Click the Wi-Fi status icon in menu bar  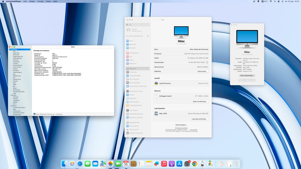[x=271, y=2]
